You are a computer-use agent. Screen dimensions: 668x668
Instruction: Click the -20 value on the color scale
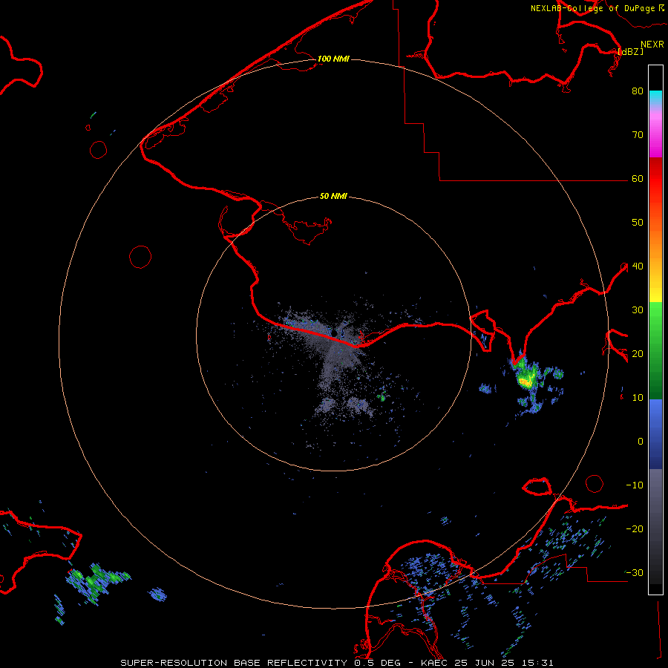635,529
